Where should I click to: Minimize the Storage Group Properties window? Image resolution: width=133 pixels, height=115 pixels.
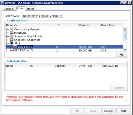[x=122, y=3]
